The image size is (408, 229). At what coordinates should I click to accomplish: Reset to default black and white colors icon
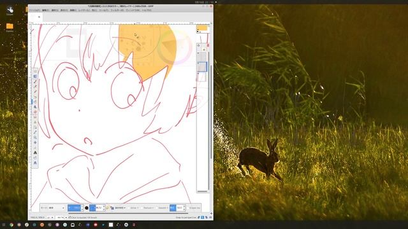pyautogui.click(x=198, y=32)
